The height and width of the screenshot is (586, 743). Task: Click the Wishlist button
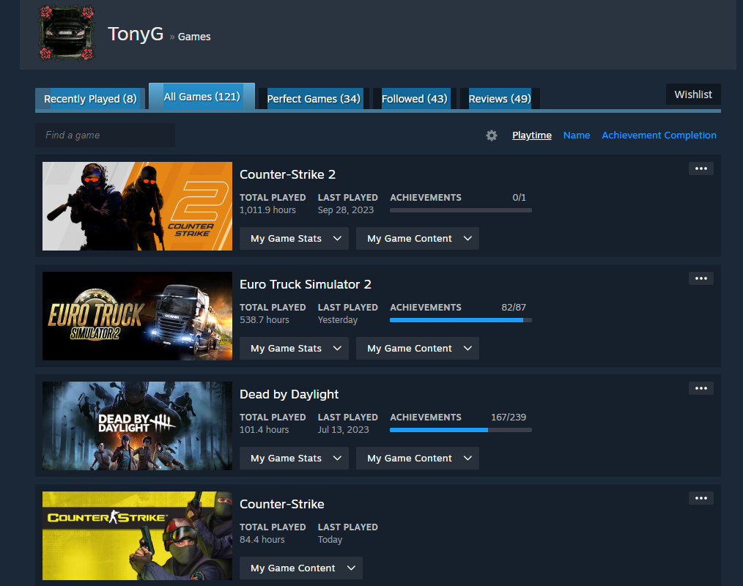click(693, 94)
